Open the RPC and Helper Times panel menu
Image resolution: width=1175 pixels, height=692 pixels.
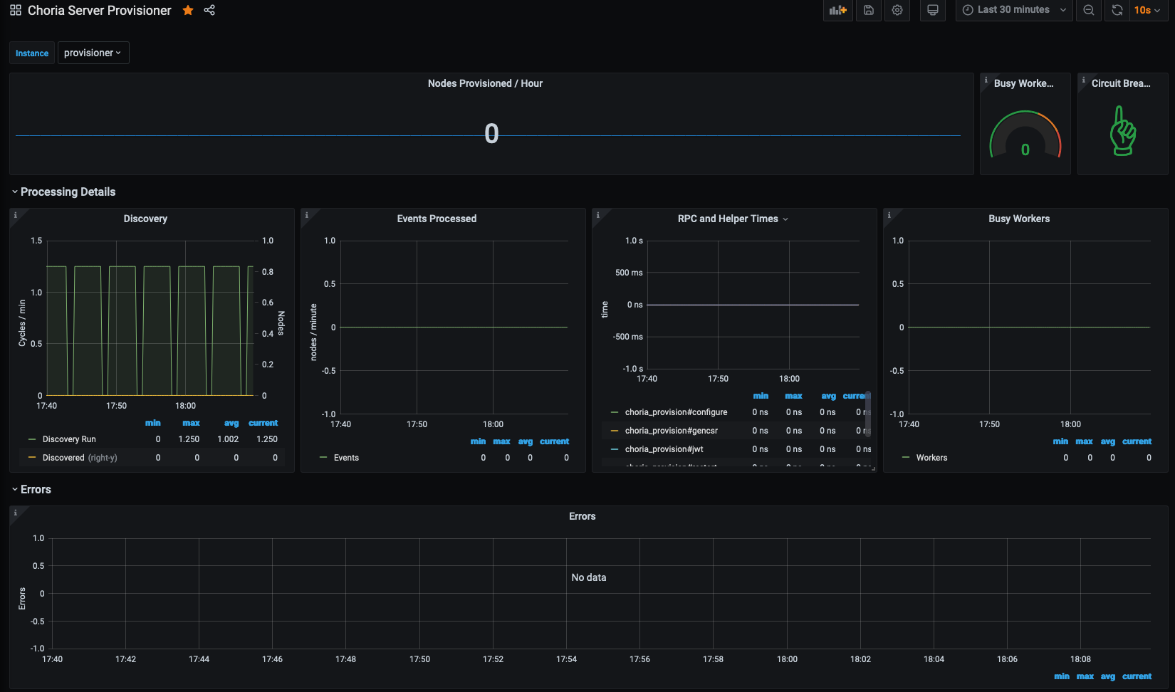733,219
